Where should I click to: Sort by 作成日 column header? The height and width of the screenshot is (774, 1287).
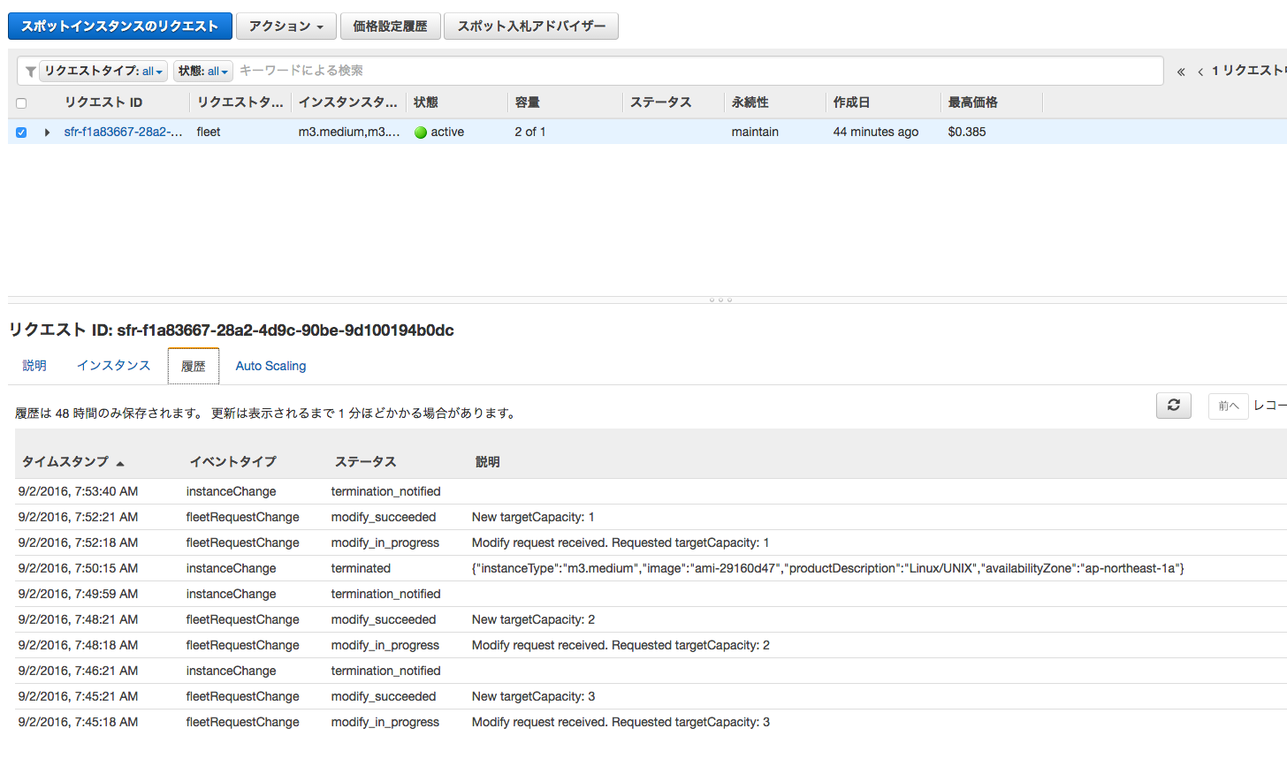[x=852, y=102]
